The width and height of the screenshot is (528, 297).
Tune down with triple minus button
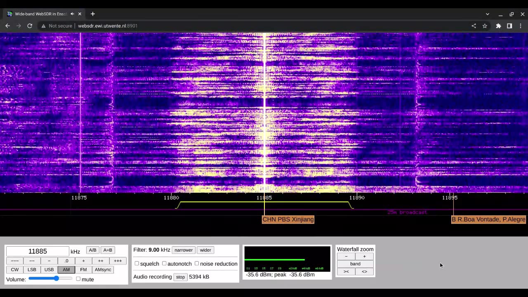point(14,261)
